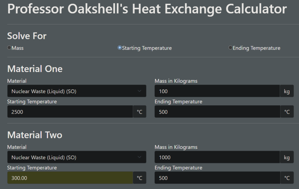Choose Ending Temperature solve option
The width and height of the screenshot is (299, 189).
pyautogui.click(x=230, y=48)
